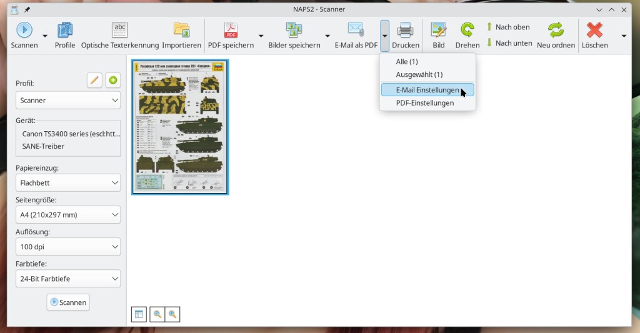Open PDF-Einstellungen from the menu
Image resolution: width=640 pixels, height=333 pixels.
(x=427, y=103)
